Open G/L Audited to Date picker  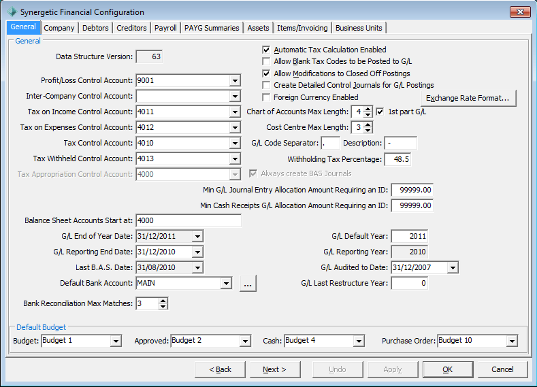[453, 267]
